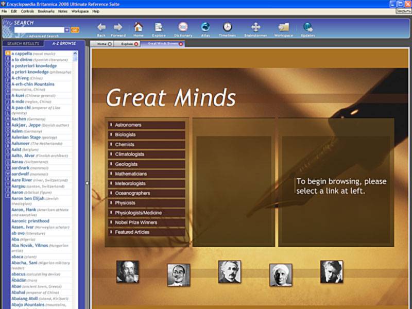Open the Timelines clock icon

pos(227,27)
